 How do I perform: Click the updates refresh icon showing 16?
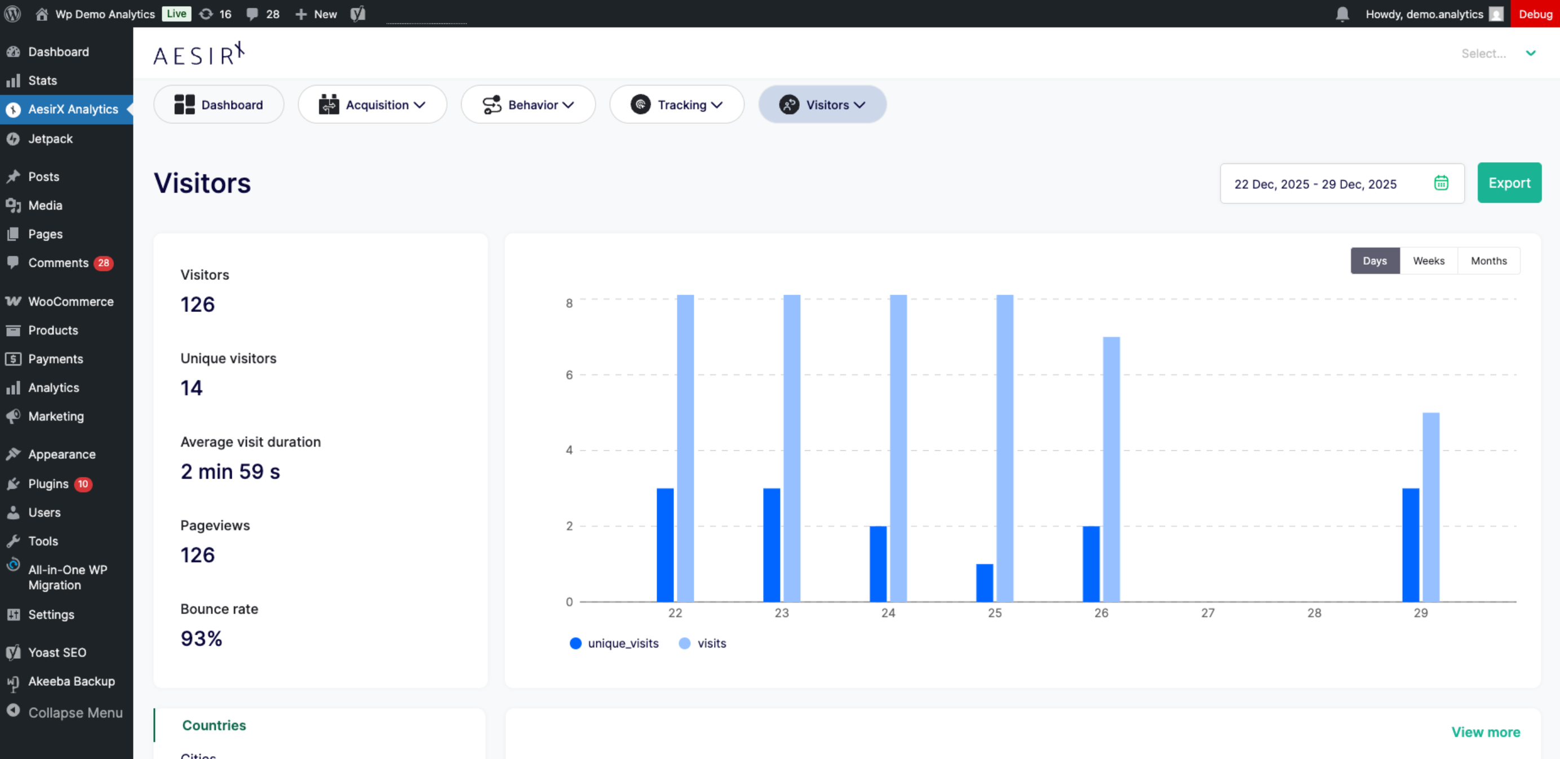point(206,14)
